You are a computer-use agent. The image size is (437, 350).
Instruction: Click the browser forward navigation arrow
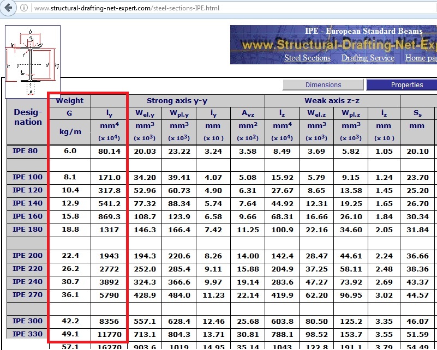pos(22,8)
